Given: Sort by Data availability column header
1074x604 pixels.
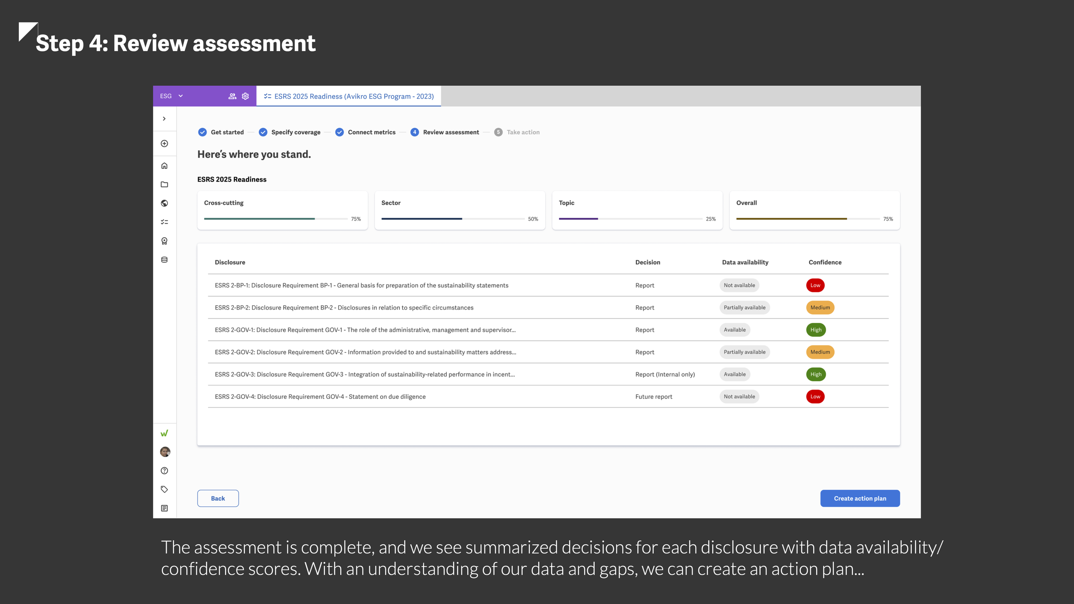Looking at the screenshot, I should click(x=745, y=262).
